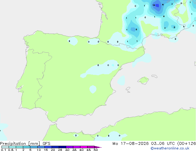
Task: Pick the 45 to 50 mm legend swatch
Action: tap(91, 147)
